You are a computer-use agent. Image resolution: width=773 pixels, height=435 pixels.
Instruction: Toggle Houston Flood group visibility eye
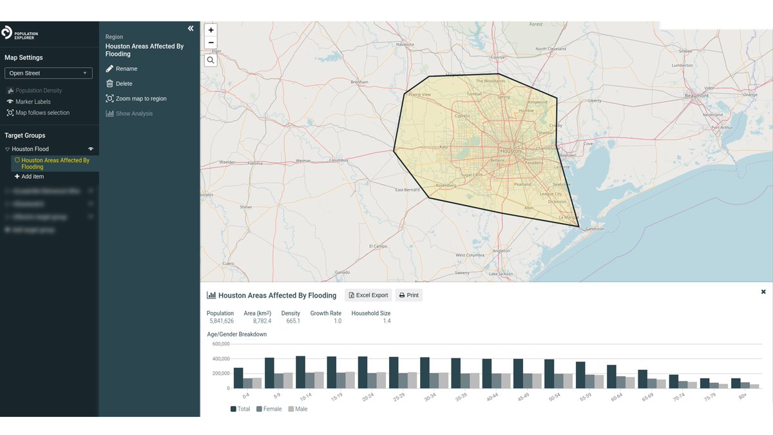pos(91,149)
